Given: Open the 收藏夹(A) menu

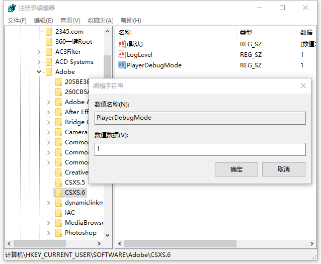Looking at the screenshot, I should 101,21.
